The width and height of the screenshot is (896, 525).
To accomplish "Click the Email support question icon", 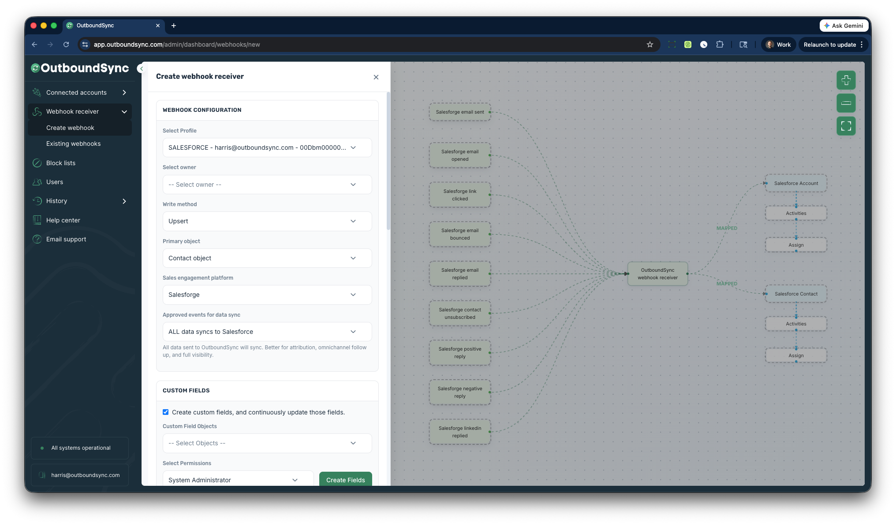I will point(37,239).
